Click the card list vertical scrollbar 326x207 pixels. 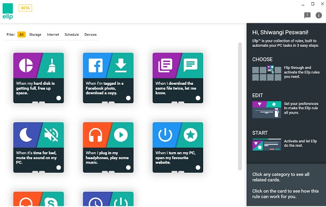pyautogui.click(x=240, y=106)
